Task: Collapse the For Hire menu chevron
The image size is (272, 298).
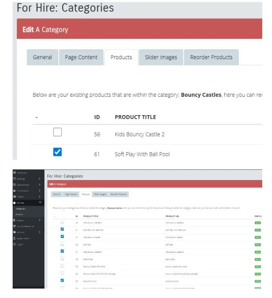Action: point(40,202)
